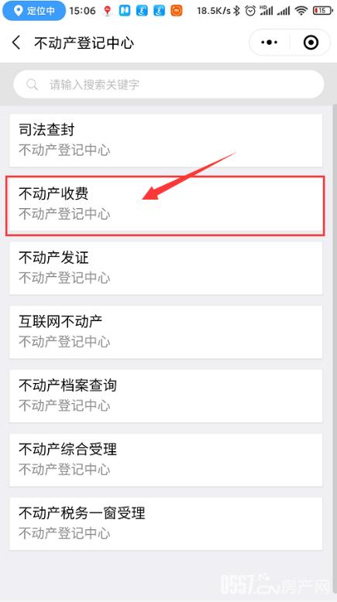The width and height of the screenshot is (337, 602).
Task: Select the highlighted 不动产收费 entry
Action: point(166,204)
